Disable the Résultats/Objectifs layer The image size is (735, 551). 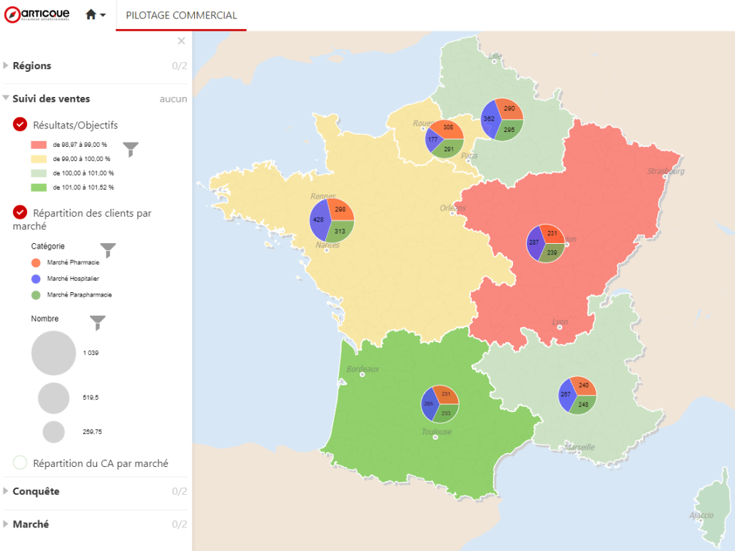[x=21, y=125]
